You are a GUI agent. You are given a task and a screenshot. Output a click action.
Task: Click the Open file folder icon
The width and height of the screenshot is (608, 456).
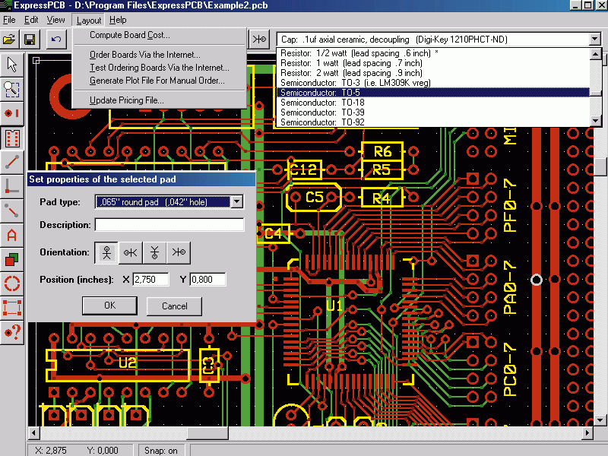tap(9, 40)
